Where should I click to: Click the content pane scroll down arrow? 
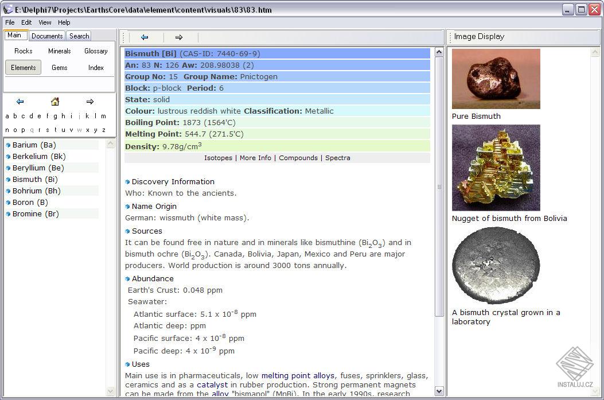click(x=439, y=391)
